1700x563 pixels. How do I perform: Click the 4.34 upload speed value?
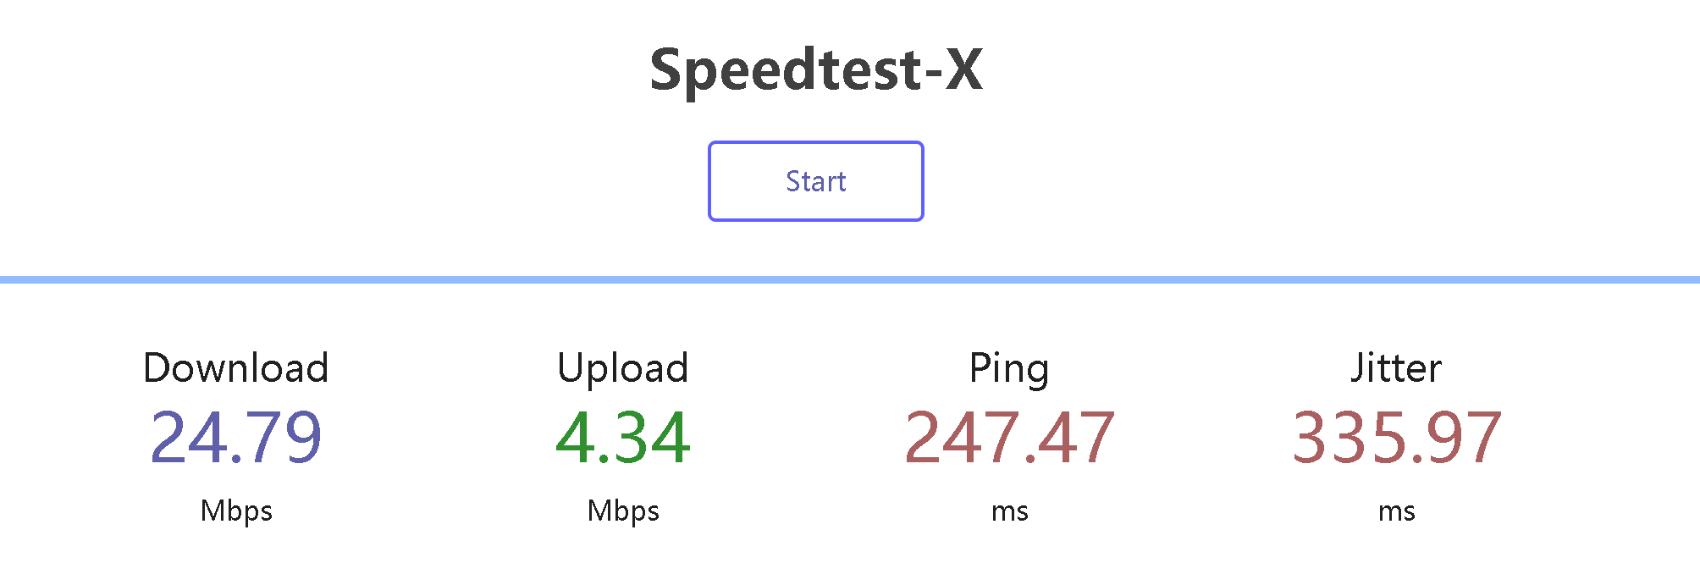pos(623,437)
